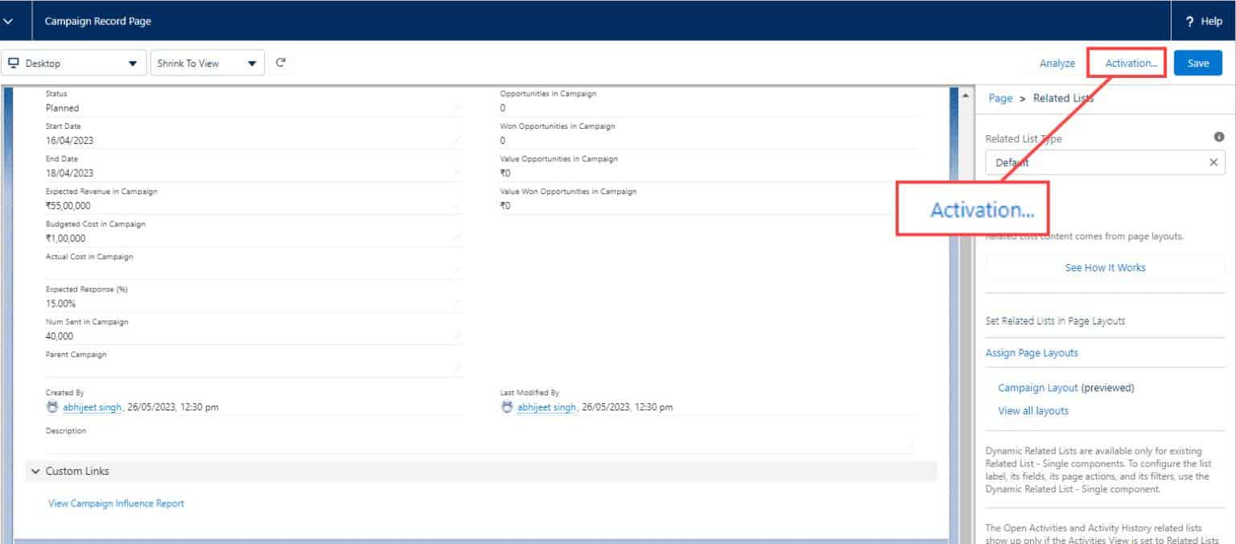Click the Last Modified By avatar icon

click(x=507, y=407)
